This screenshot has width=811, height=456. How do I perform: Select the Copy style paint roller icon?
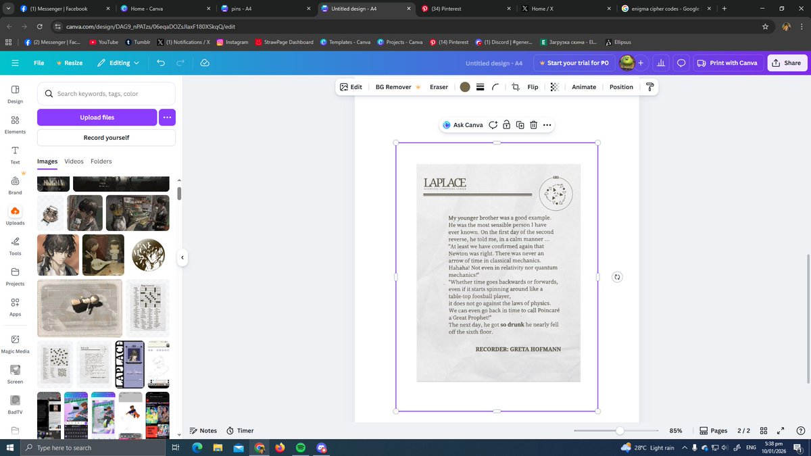[649, 86]
